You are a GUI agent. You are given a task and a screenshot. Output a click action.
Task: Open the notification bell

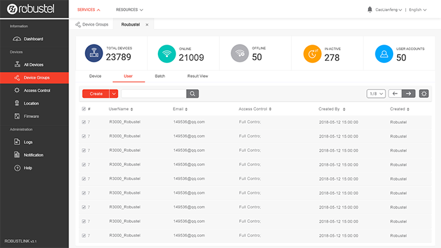coord(369,9)
